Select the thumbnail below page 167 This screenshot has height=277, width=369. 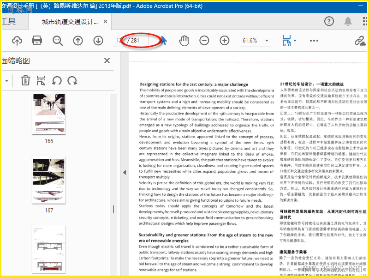pos(49,249)
